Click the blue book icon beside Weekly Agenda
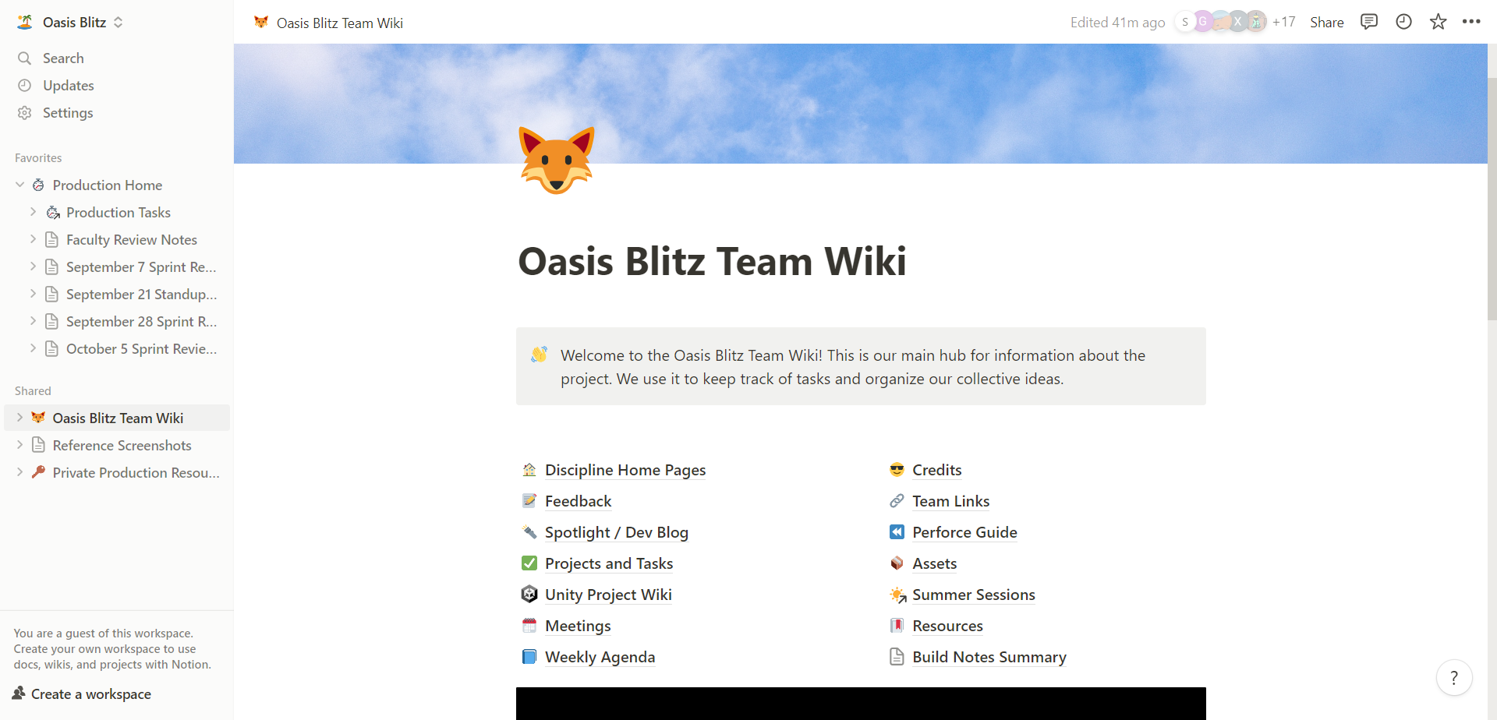This screenshot has height=720, width=1497. [x=529, y=657]
